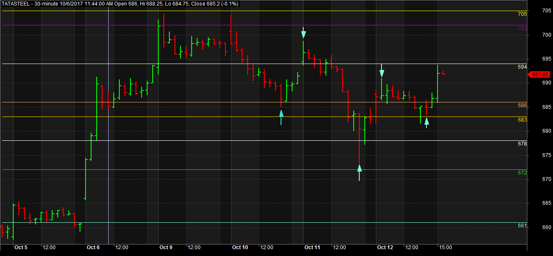Image resolution: width=553 pixels, height=256 pixels.
Task: Click the 690 price axis value
Action: [x=547, y=83]
